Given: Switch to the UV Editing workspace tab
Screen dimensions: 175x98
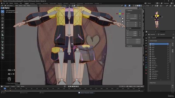Looking at the screenshot, I should (x=45, y=4).
